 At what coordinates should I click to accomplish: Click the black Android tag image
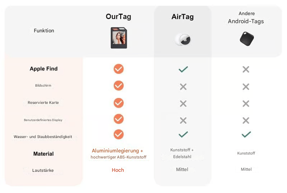(246, 38)
